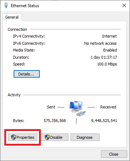Click the Media State Enabled value

pyautogui.click(x=110, y=50)
